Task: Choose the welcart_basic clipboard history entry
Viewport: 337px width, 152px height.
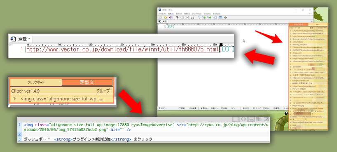Action: click(308, 42)
